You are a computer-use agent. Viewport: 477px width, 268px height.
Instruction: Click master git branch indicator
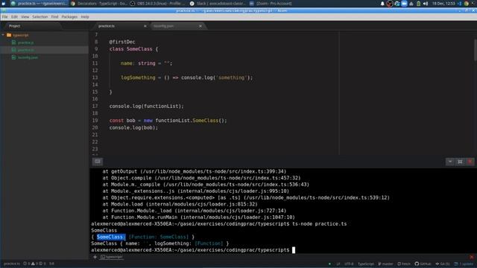coord(386,264)
